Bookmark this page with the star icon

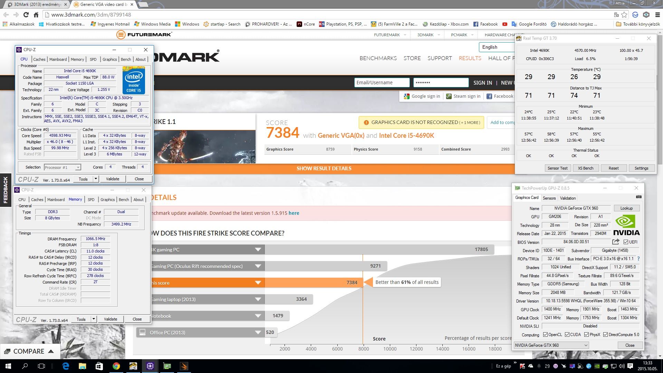coord(624,15)
